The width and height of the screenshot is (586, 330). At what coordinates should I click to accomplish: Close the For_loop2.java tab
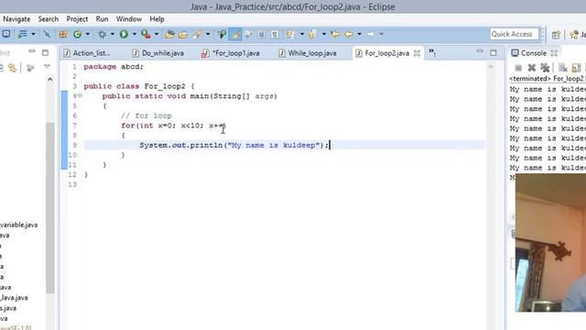click(418, 53)
